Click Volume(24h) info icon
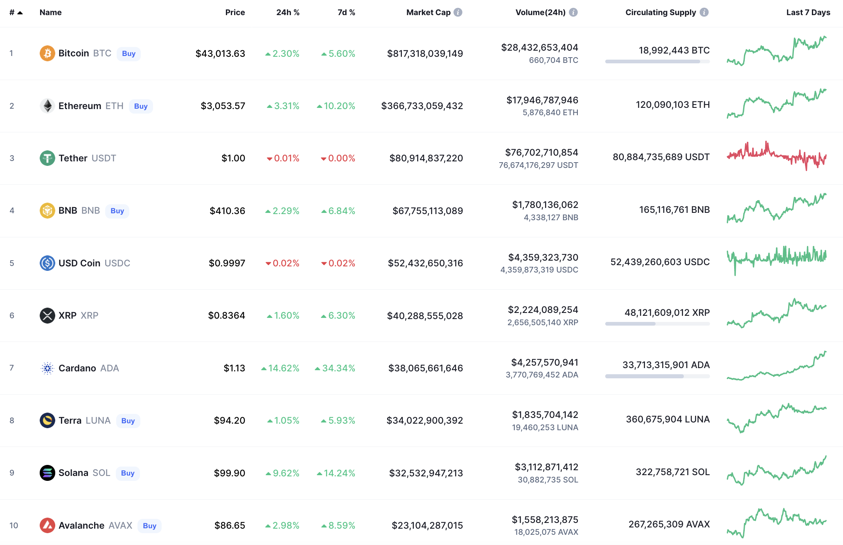Image resolution: width=843 pixels, height=545 pixels. coord(573,12)
